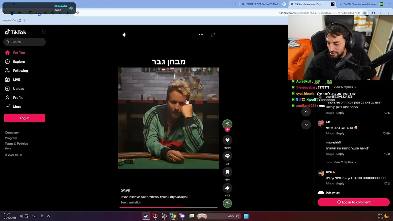Like the comment with 3 likes
The width and height of the screenshot is (393, 221).
pyautogui.click(x=386, y=184)
